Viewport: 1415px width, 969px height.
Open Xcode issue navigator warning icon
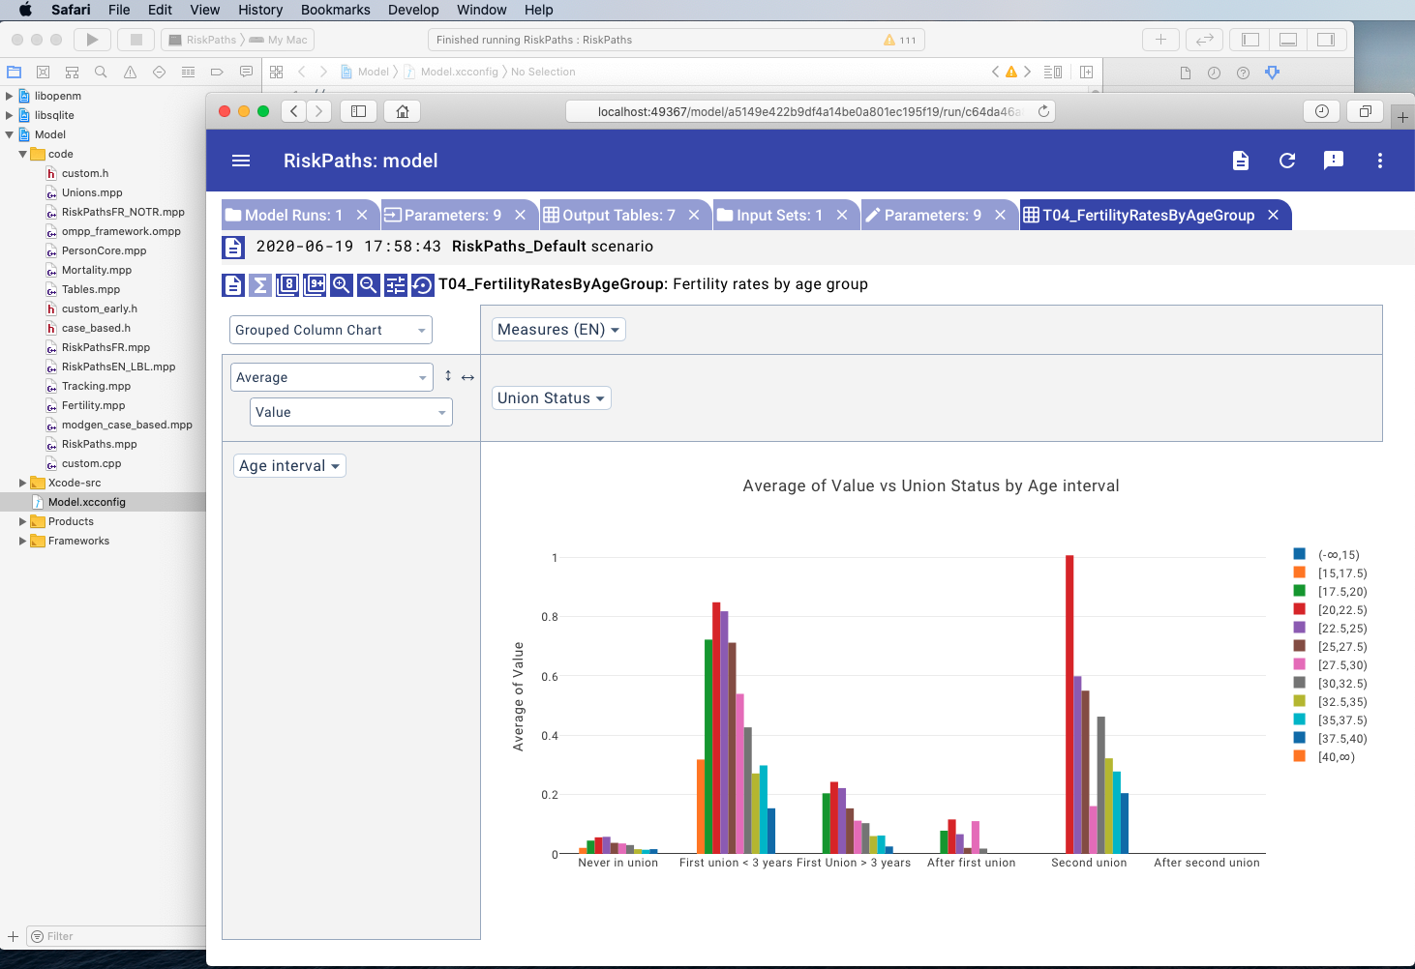pos(130,72)
